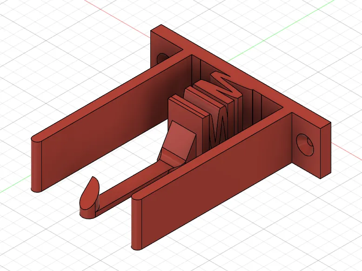Select the right end face of back plate
Image resolution: width=362 pixels, height=271 pixels.
[x=326, y=151]
